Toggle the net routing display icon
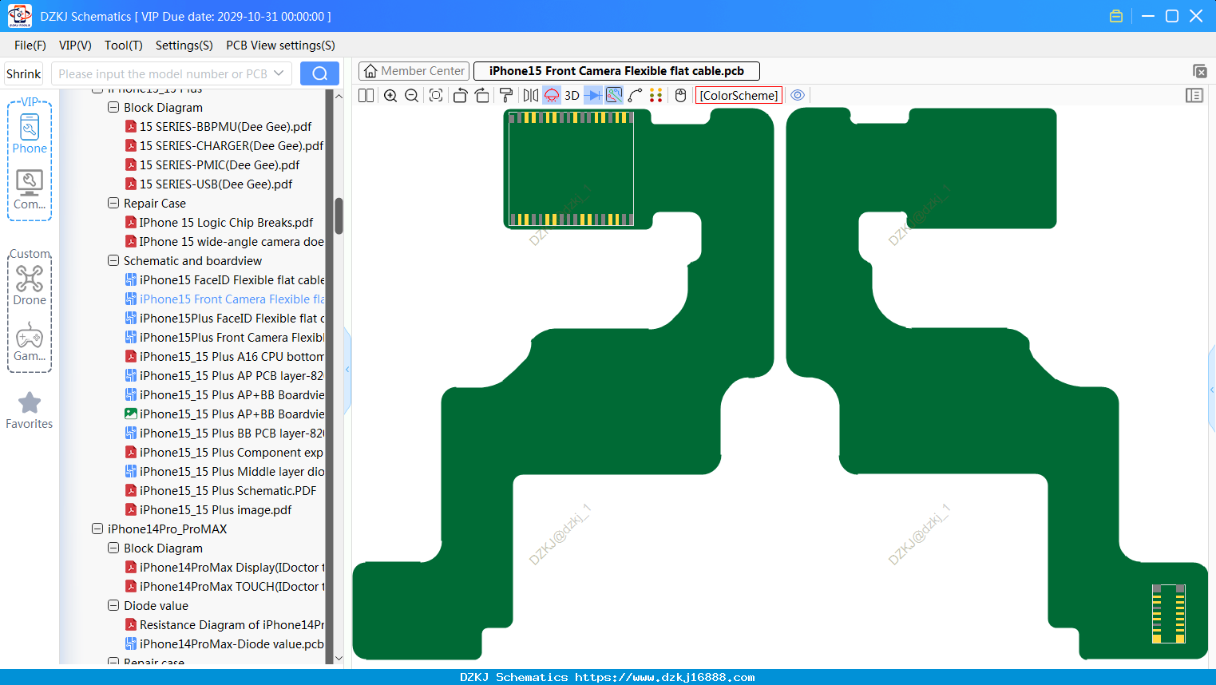The width and height of the screenshot is (1216, 685). click(x=614, y=96)
